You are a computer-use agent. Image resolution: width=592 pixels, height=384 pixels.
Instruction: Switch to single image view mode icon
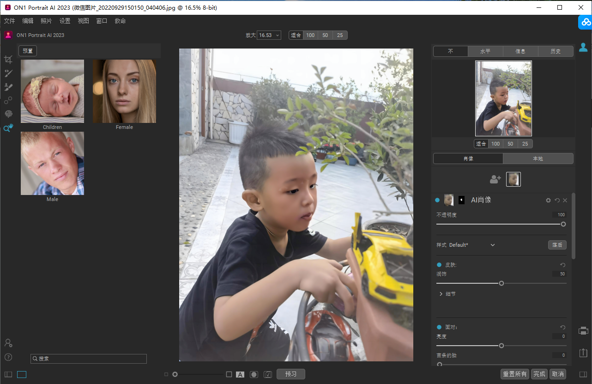tap(22, 374)
